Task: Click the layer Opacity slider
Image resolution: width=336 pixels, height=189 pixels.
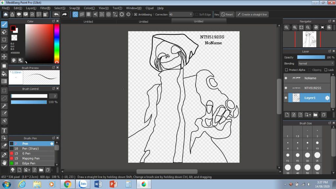Action: click(x=311, y=57)
